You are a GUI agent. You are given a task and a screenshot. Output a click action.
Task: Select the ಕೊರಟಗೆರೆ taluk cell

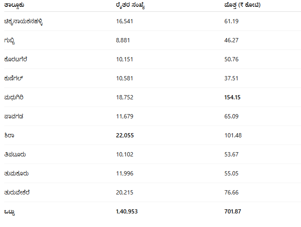click(16, 59)
